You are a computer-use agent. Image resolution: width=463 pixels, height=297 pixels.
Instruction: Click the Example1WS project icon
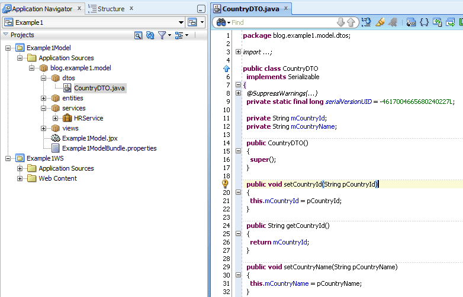20,158
